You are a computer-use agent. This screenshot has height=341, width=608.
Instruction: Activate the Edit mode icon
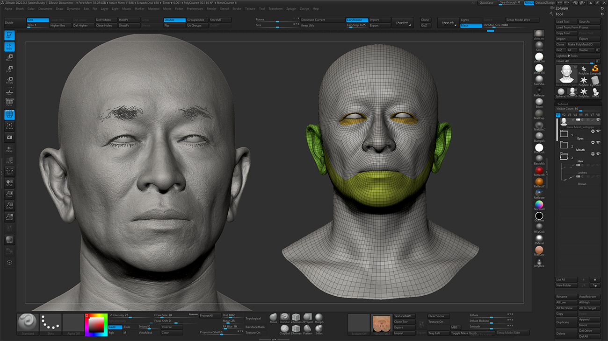pyautogui.click(x=9, y=35)
